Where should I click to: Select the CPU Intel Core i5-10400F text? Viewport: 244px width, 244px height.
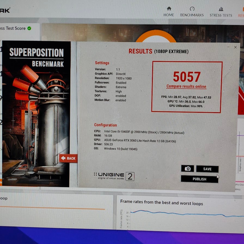(x=144, y=132)
